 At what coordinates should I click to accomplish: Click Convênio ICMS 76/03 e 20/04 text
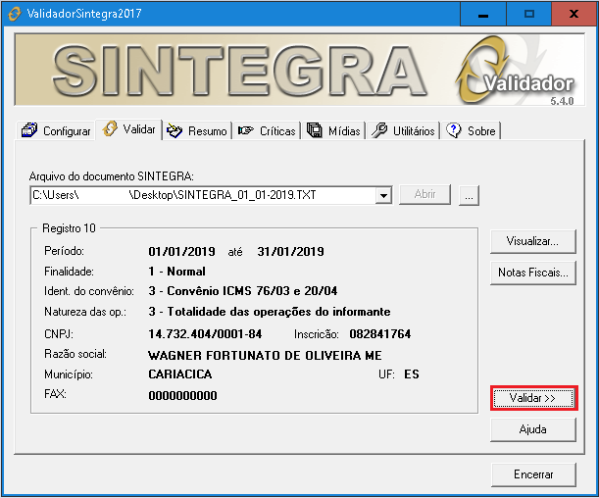pyautogui.click(x=252, y=291)
